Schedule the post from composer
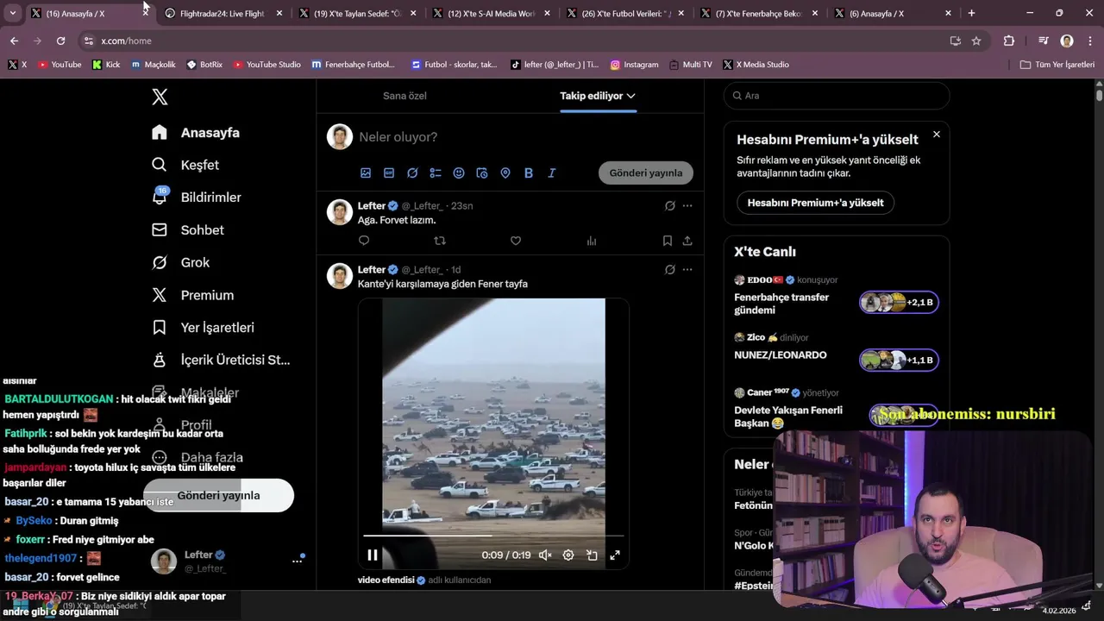This screenshot has width=1104, height=621. (x=482, y=172)
